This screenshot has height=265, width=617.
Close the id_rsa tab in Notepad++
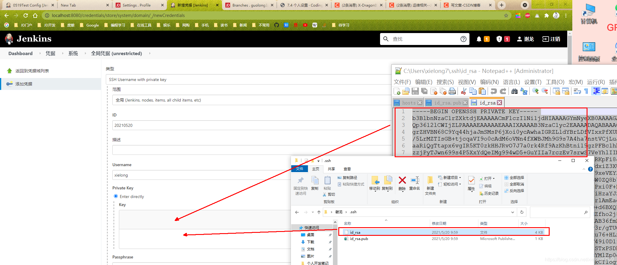pyautogui.click(x=500, y=103)
